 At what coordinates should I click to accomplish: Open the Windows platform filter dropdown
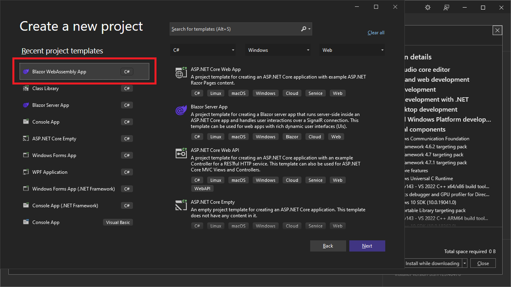click(278, 50)
